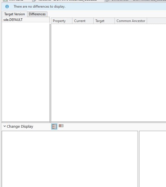Select the vertical attribute layout icon
166x187 pixels.
54,127
